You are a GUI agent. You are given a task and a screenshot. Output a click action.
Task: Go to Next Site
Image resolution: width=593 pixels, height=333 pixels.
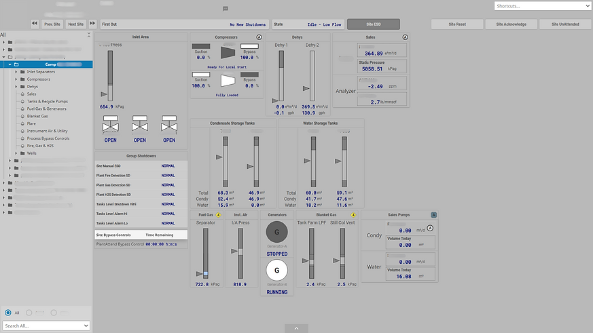click(75, 24)
